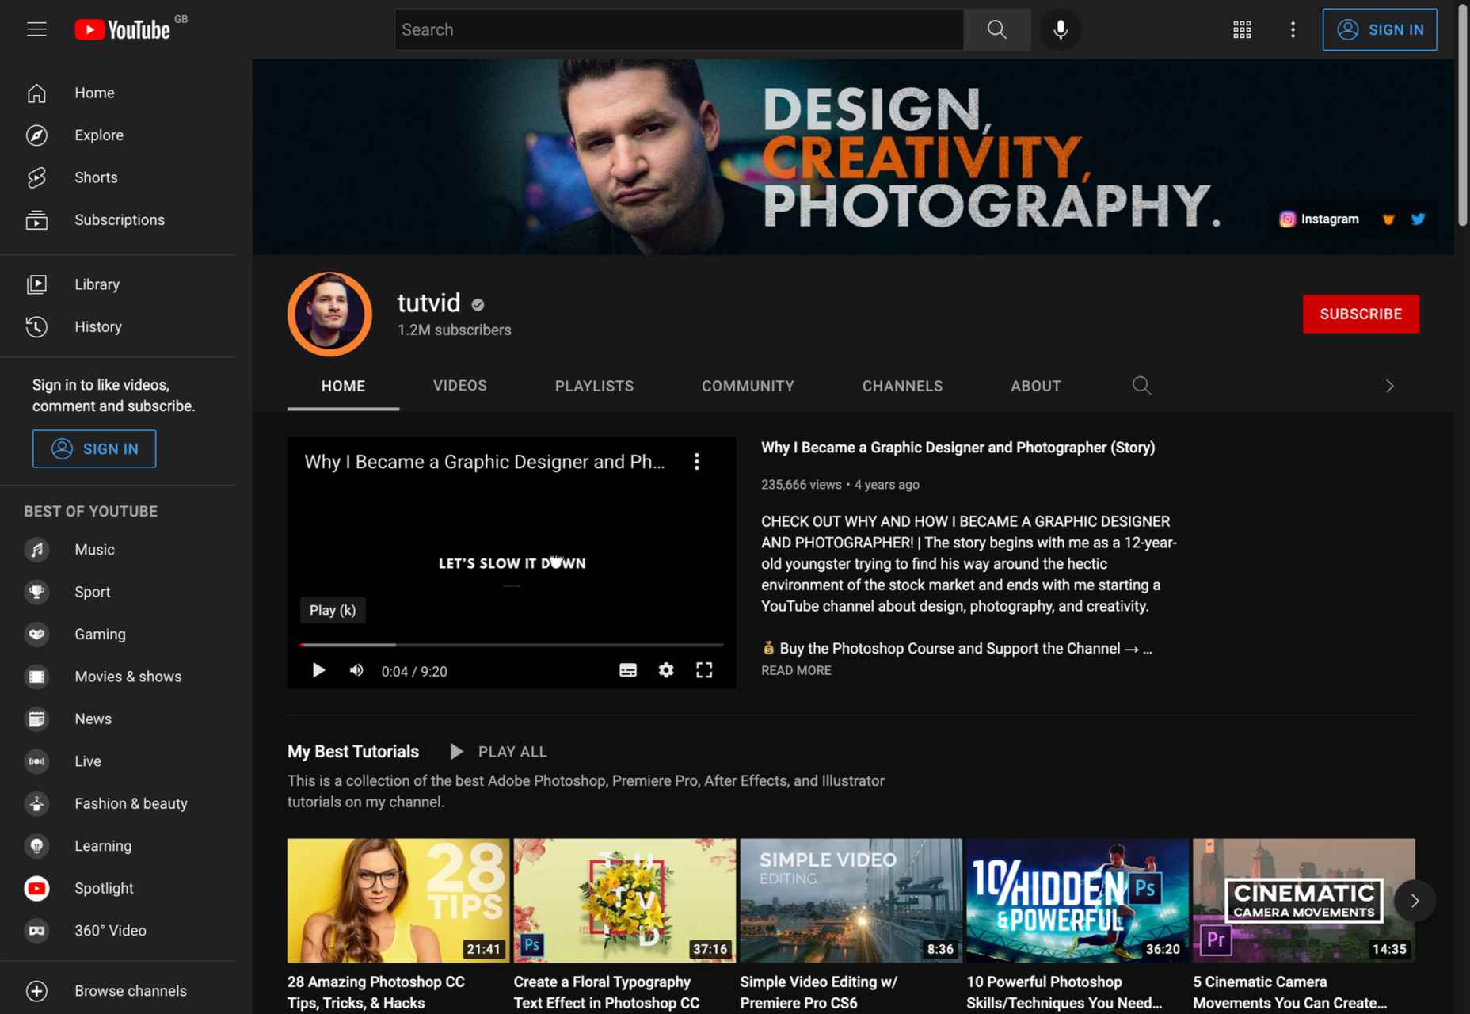Image resolution: width=1470 pixels, height=1014 pixels.
Task: Switch to the CHANNELS tab
Action: click(x=902, y=386)
